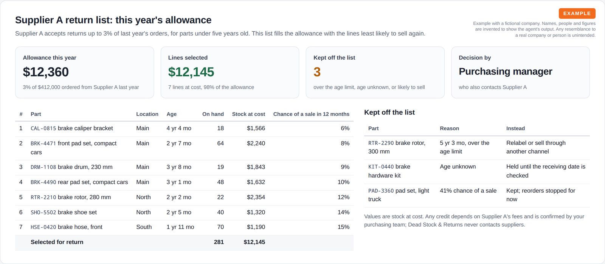Click "Held until the receiving date is checked"
The height and width of the screenshot is (264, 605).
coord(546,171)
